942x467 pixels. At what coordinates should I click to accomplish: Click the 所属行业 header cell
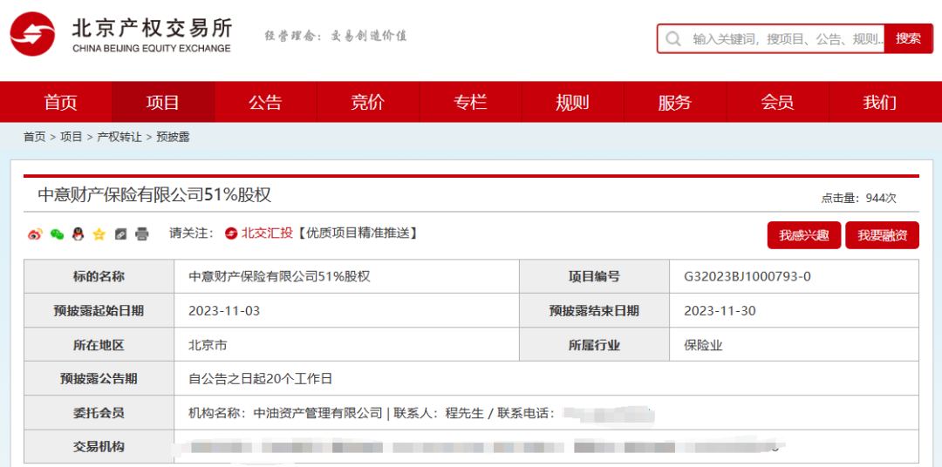pyautogui.click(x=594, y=345)
